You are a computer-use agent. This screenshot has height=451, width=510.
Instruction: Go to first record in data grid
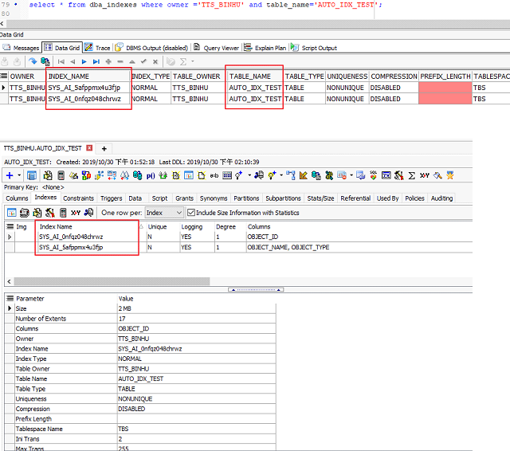coord(61,61)
